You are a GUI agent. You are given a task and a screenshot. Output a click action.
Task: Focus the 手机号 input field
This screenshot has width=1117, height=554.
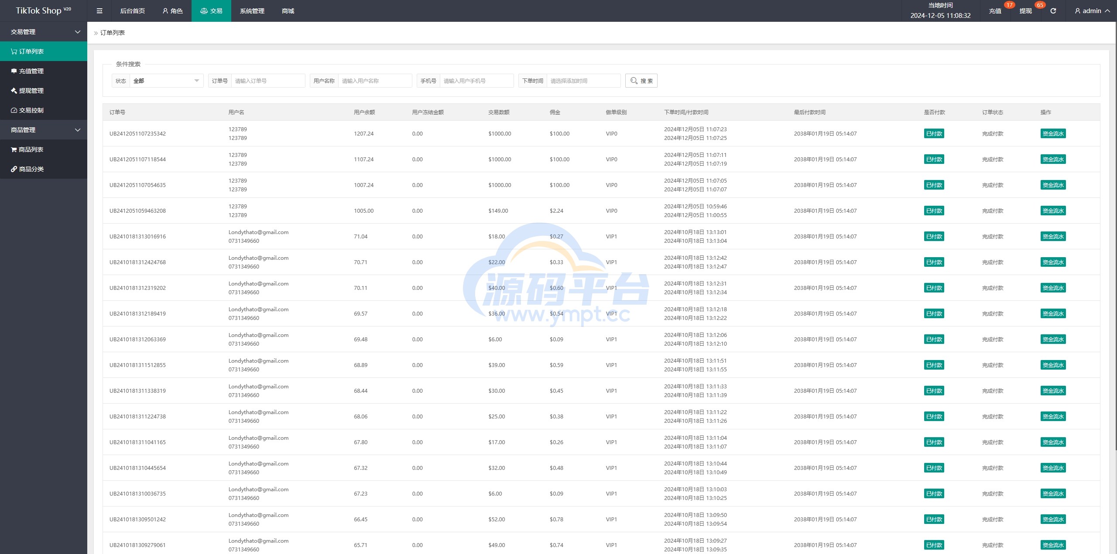click(x=477, y=81)
